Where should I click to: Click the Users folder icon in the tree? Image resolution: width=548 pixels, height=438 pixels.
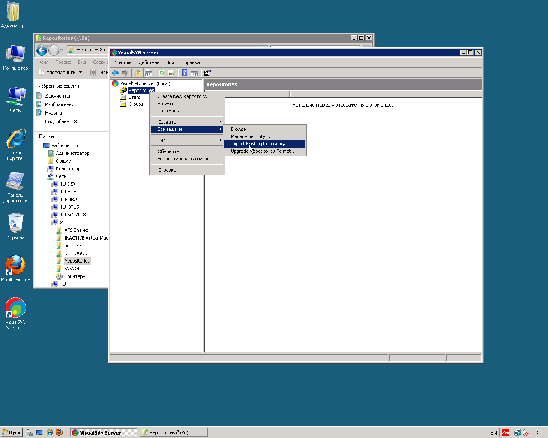pyautogui.click(x=123, y=97)
